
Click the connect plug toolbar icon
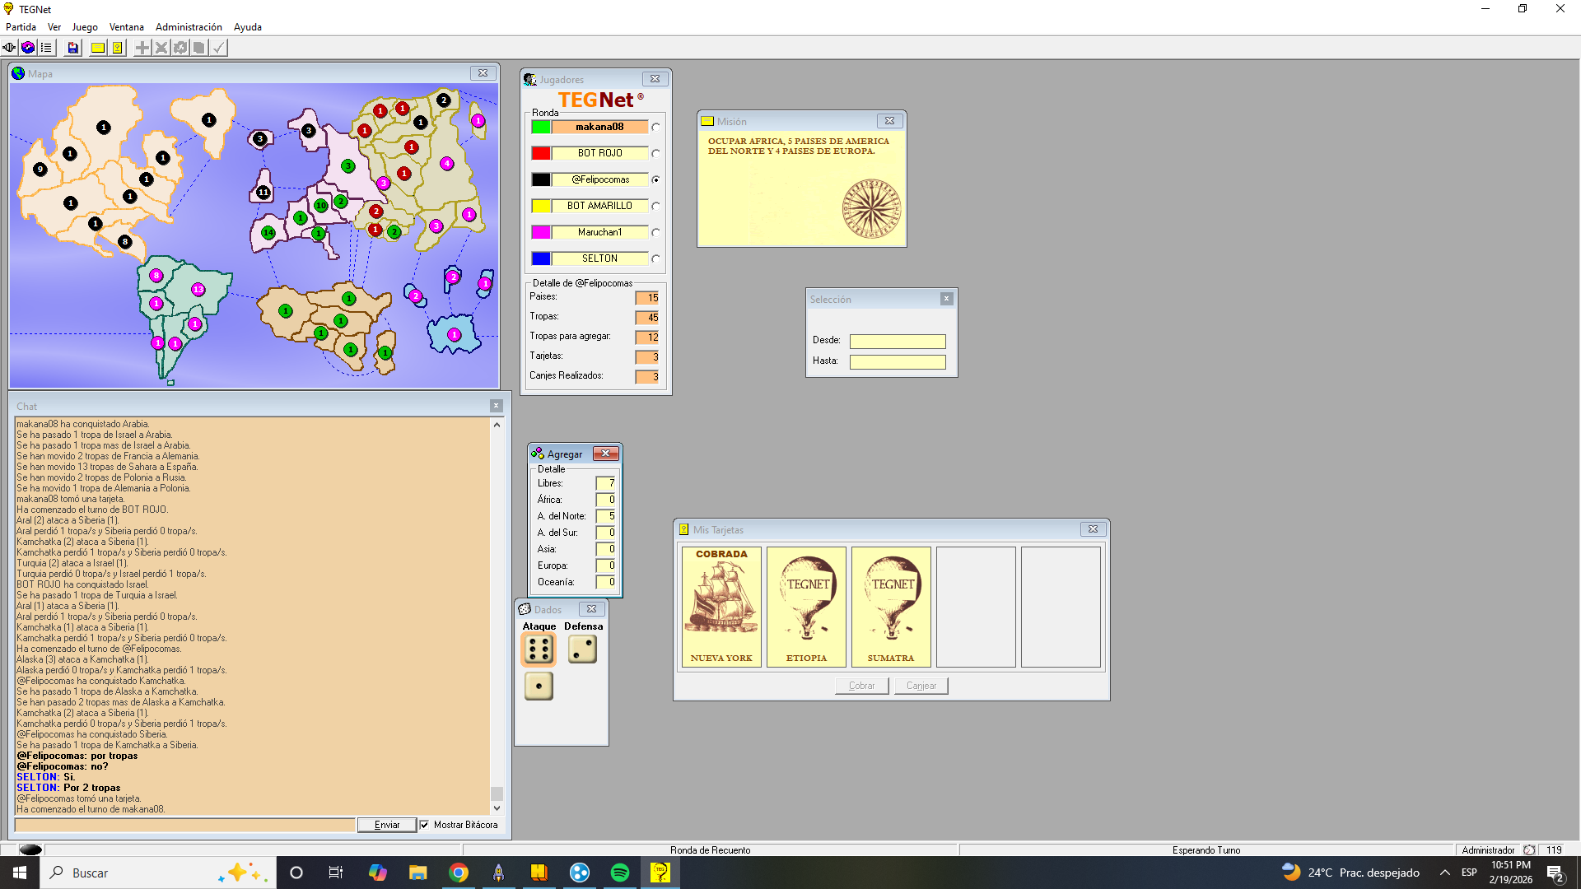10,48
